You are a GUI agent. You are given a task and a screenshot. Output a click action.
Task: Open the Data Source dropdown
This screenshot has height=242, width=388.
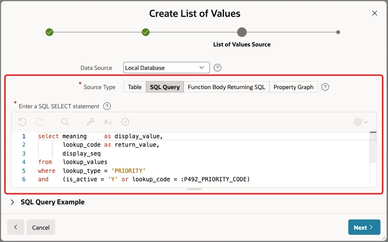166,68
